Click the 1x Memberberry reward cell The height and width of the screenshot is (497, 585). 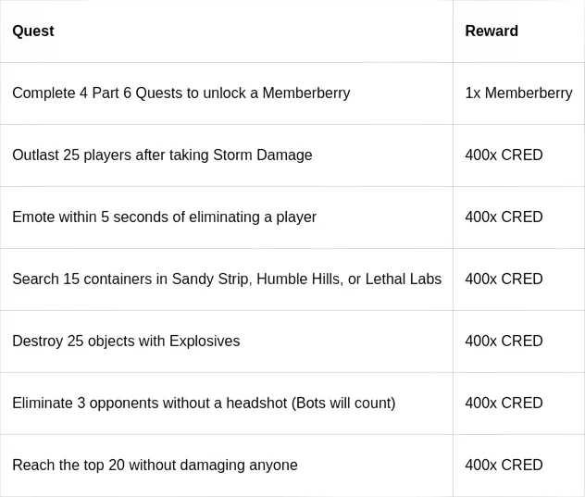pos(518,93)
